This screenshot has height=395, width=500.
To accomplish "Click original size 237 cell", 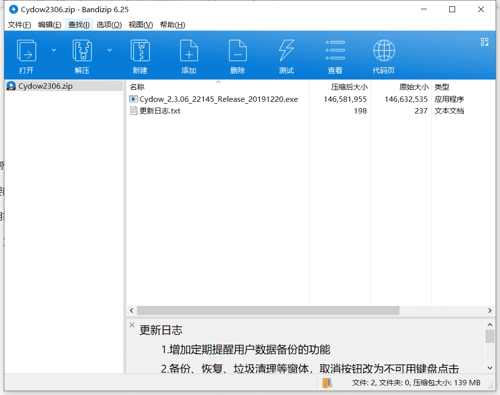I will click(x=421, y=111).
